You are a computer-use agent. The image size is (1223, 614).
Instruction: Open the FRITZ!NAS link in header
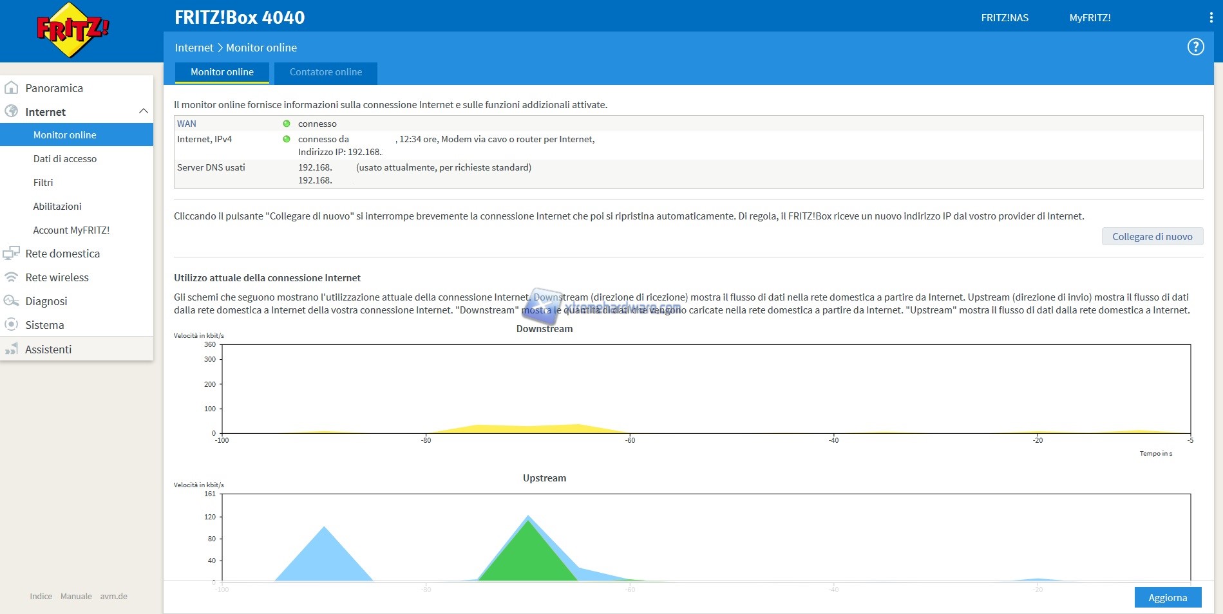(x=1005, y=18)
